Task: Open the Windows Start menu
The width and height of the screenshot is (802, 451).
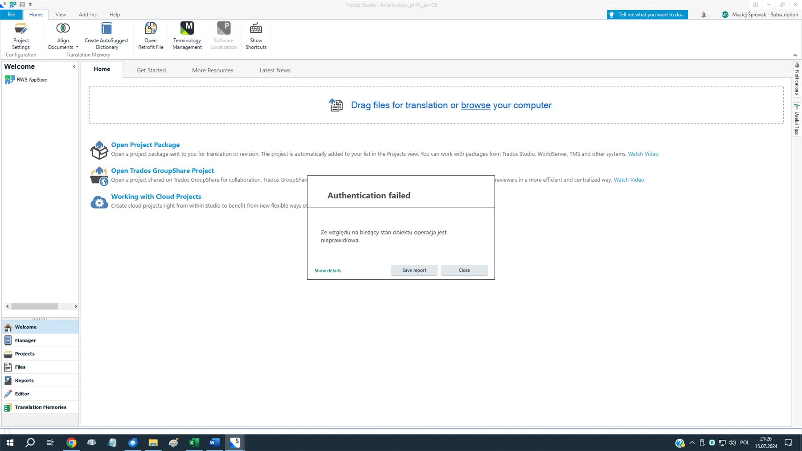Action: tap(10, 443)
